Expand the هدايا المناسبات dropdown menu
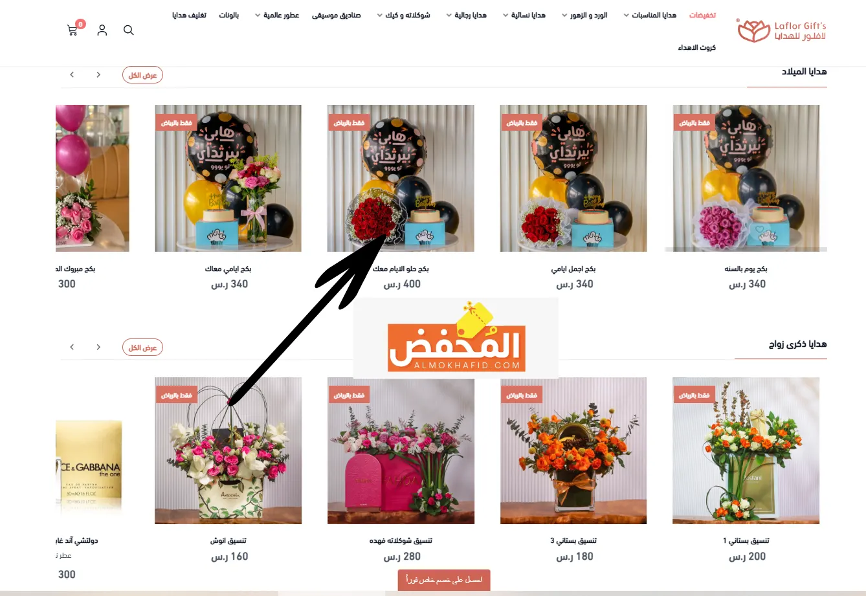 [650, 15]
